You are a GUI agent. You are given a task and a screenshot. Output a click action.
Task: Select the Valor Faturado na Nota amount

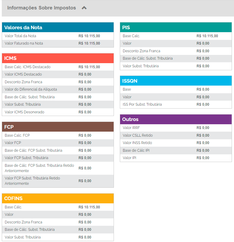click(89, 43)
